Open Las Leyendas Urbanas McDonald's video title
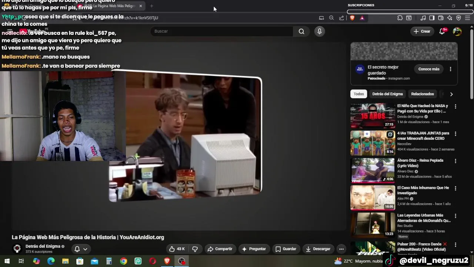474x267 pixels. pos(424,218)
